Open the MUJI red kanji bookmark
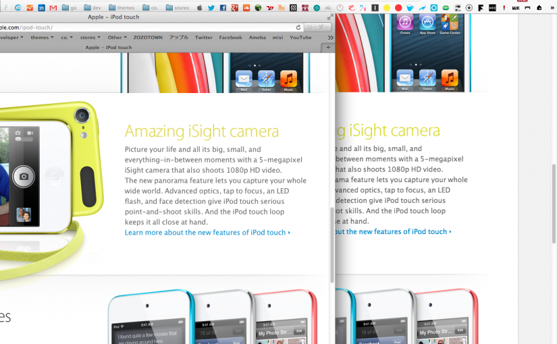Image resolution: width=557 pixels, height=344 pixels. (x=304, y=7)
